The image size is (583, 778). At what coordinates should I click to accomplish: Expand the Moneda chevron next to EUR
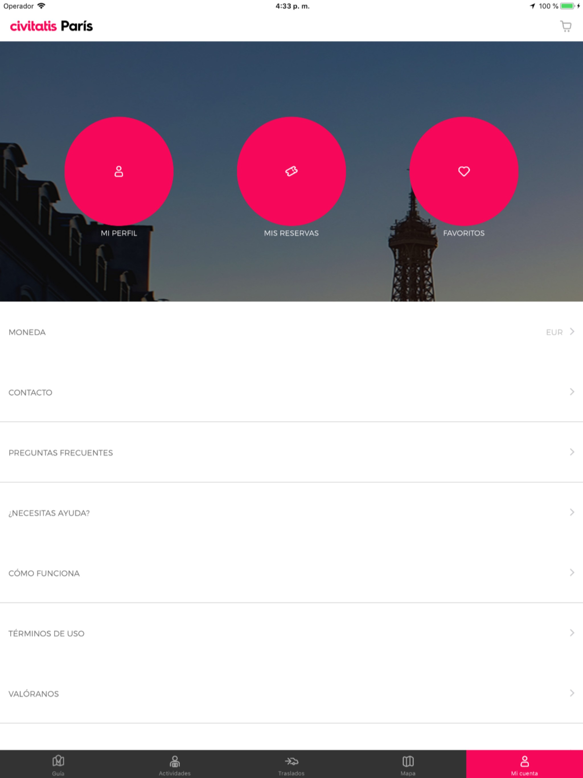[572, 331]
